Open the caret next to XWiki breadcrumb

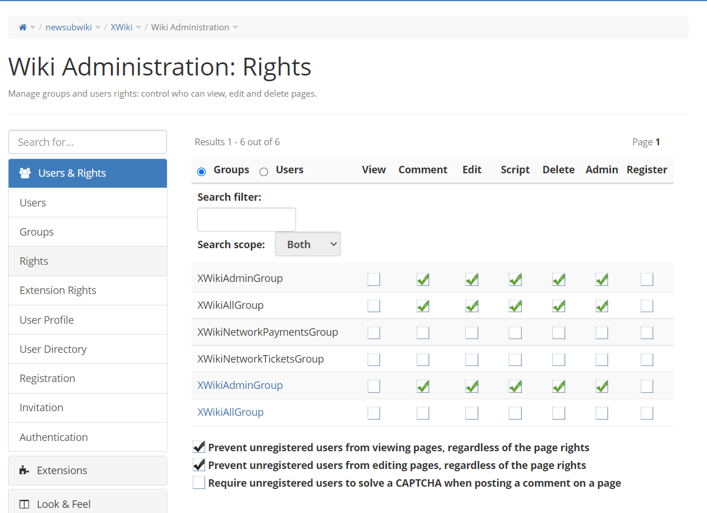coord(138,27)
